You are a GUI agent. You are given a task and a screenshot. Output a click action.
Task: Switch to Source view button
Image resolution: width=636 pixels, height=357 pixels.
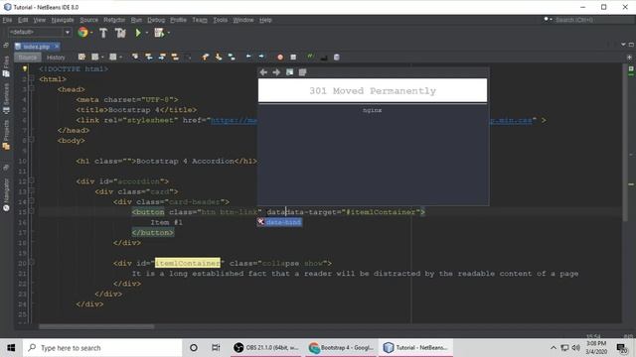click(28, 58)
